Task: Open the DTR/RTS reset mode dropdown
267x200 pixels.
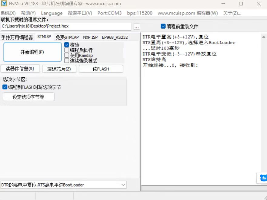Action: click(x=123, y=185)
